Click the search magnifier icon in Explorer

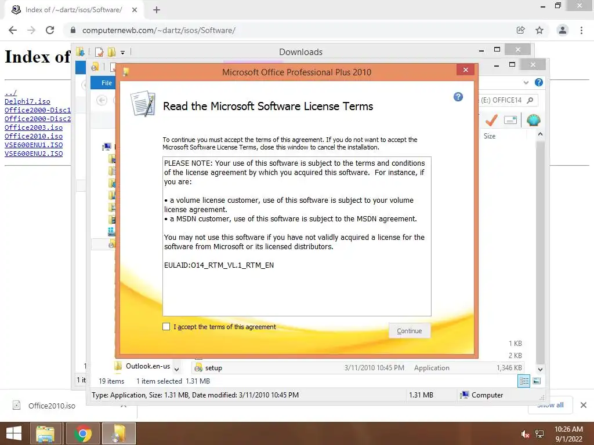[530, 100]
